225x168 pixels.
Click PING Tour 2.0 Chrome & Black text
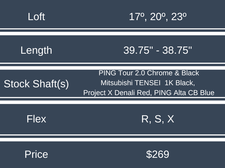click(149, 73)
